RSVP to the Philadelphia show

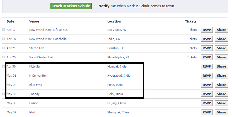[x=207, y=57]
